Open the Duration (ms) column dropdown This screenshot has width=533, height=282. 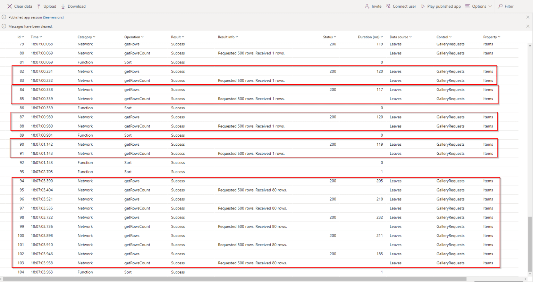[x=382, y=37]
